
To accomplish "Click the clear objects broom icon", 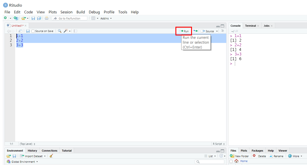I will [51, 156].
